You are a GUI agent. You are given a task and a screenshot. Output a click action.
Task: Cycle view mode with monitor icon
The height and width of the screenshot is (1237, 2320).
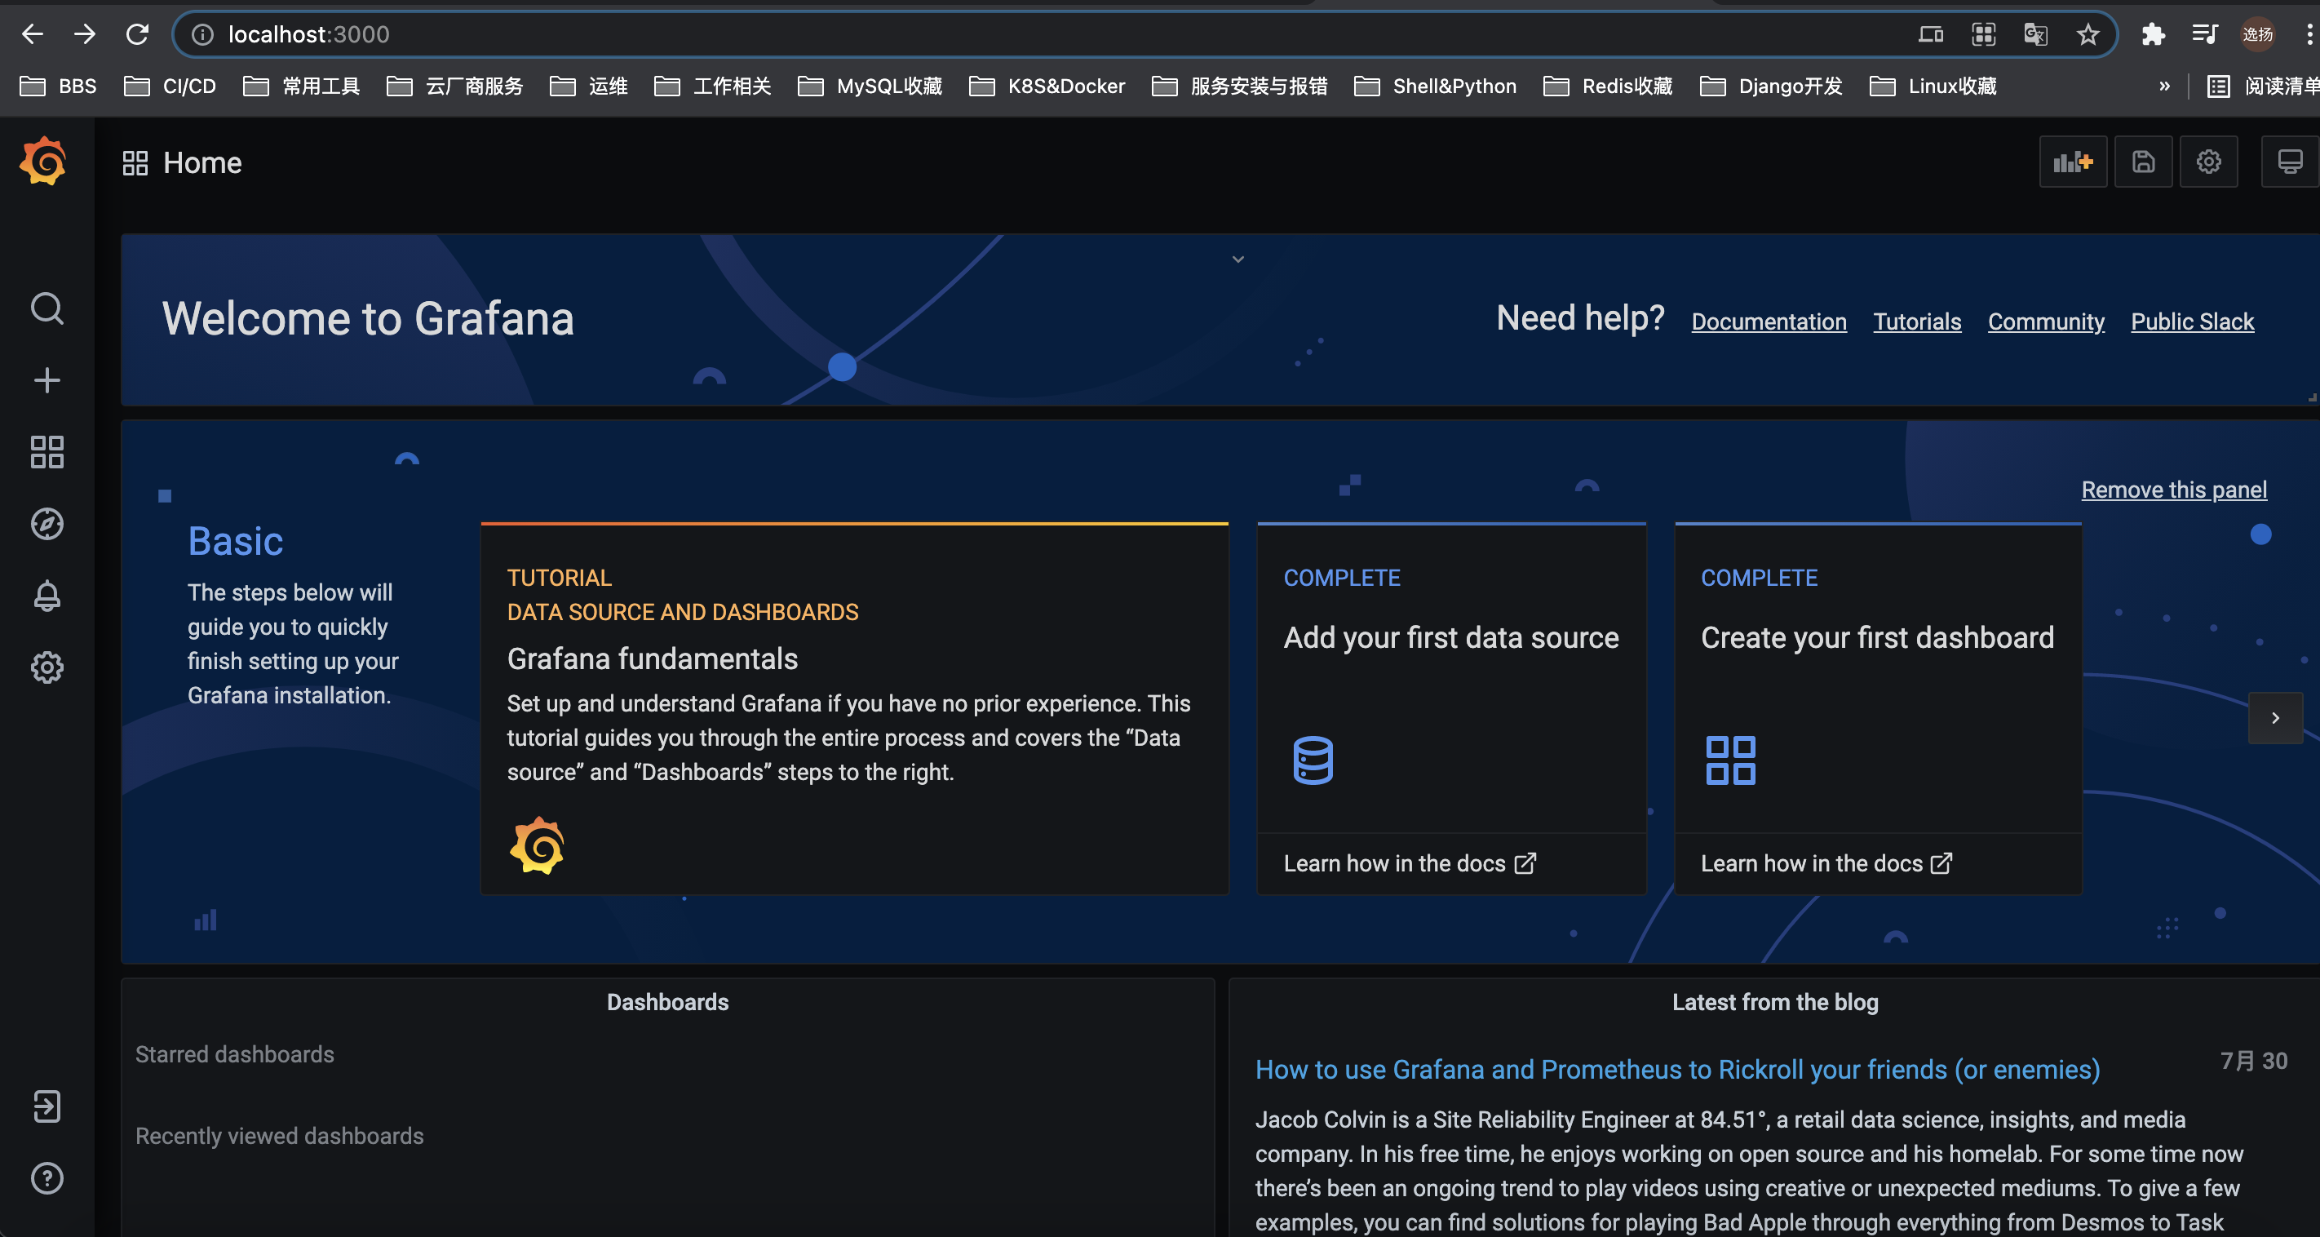click(x=2289, y=162)
